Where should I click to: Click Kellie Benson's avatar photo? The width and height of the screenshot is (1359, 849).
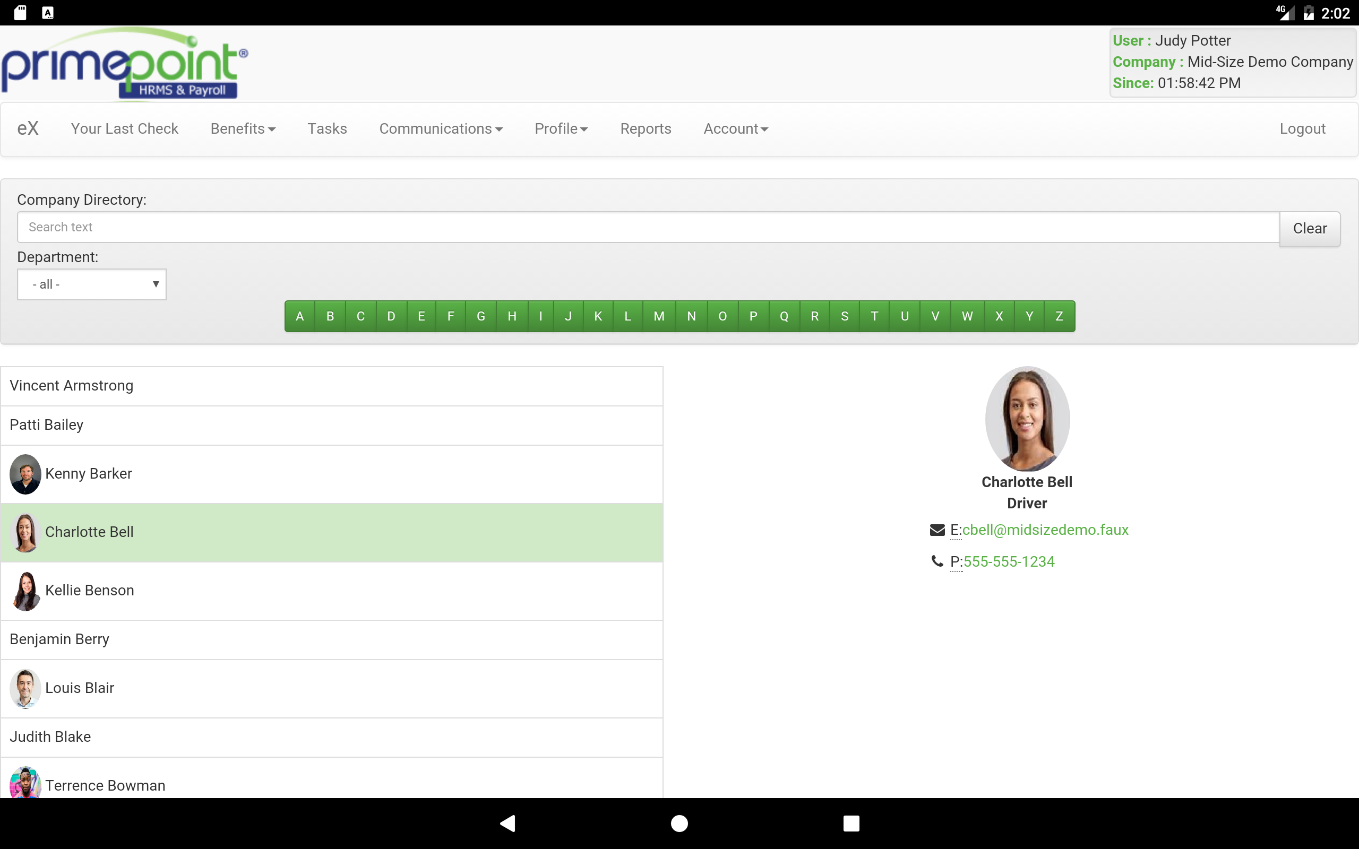click(x=25, y=591)
